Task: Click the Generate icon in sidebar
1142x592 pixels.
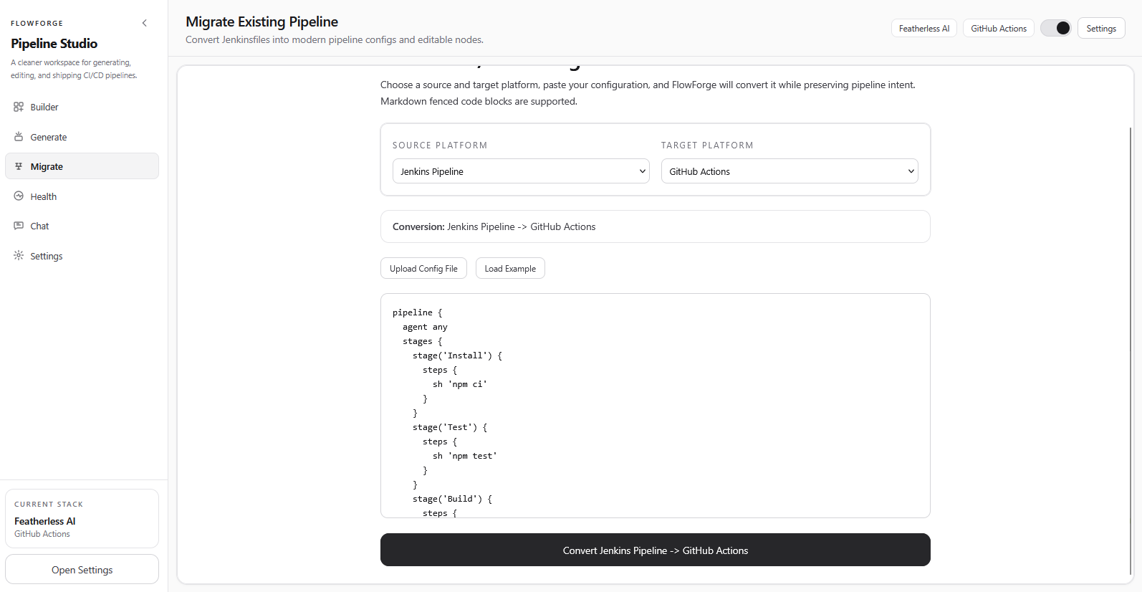Action: pyautogui.click(x=19, y=137)
